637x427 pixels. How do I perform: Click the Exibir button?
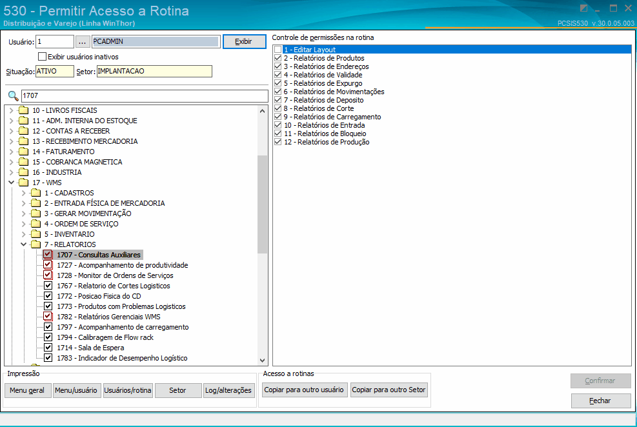pos(244,41)
